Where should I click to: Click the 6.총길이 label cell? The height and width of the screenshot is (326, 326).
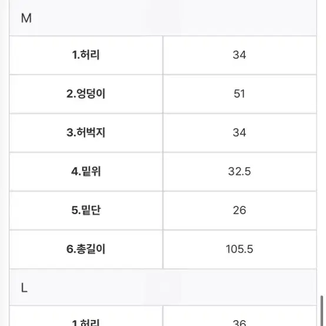click(86, 250)
